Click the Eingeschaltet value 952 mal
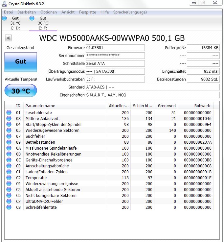224x242 pixels. click(203, 71)
